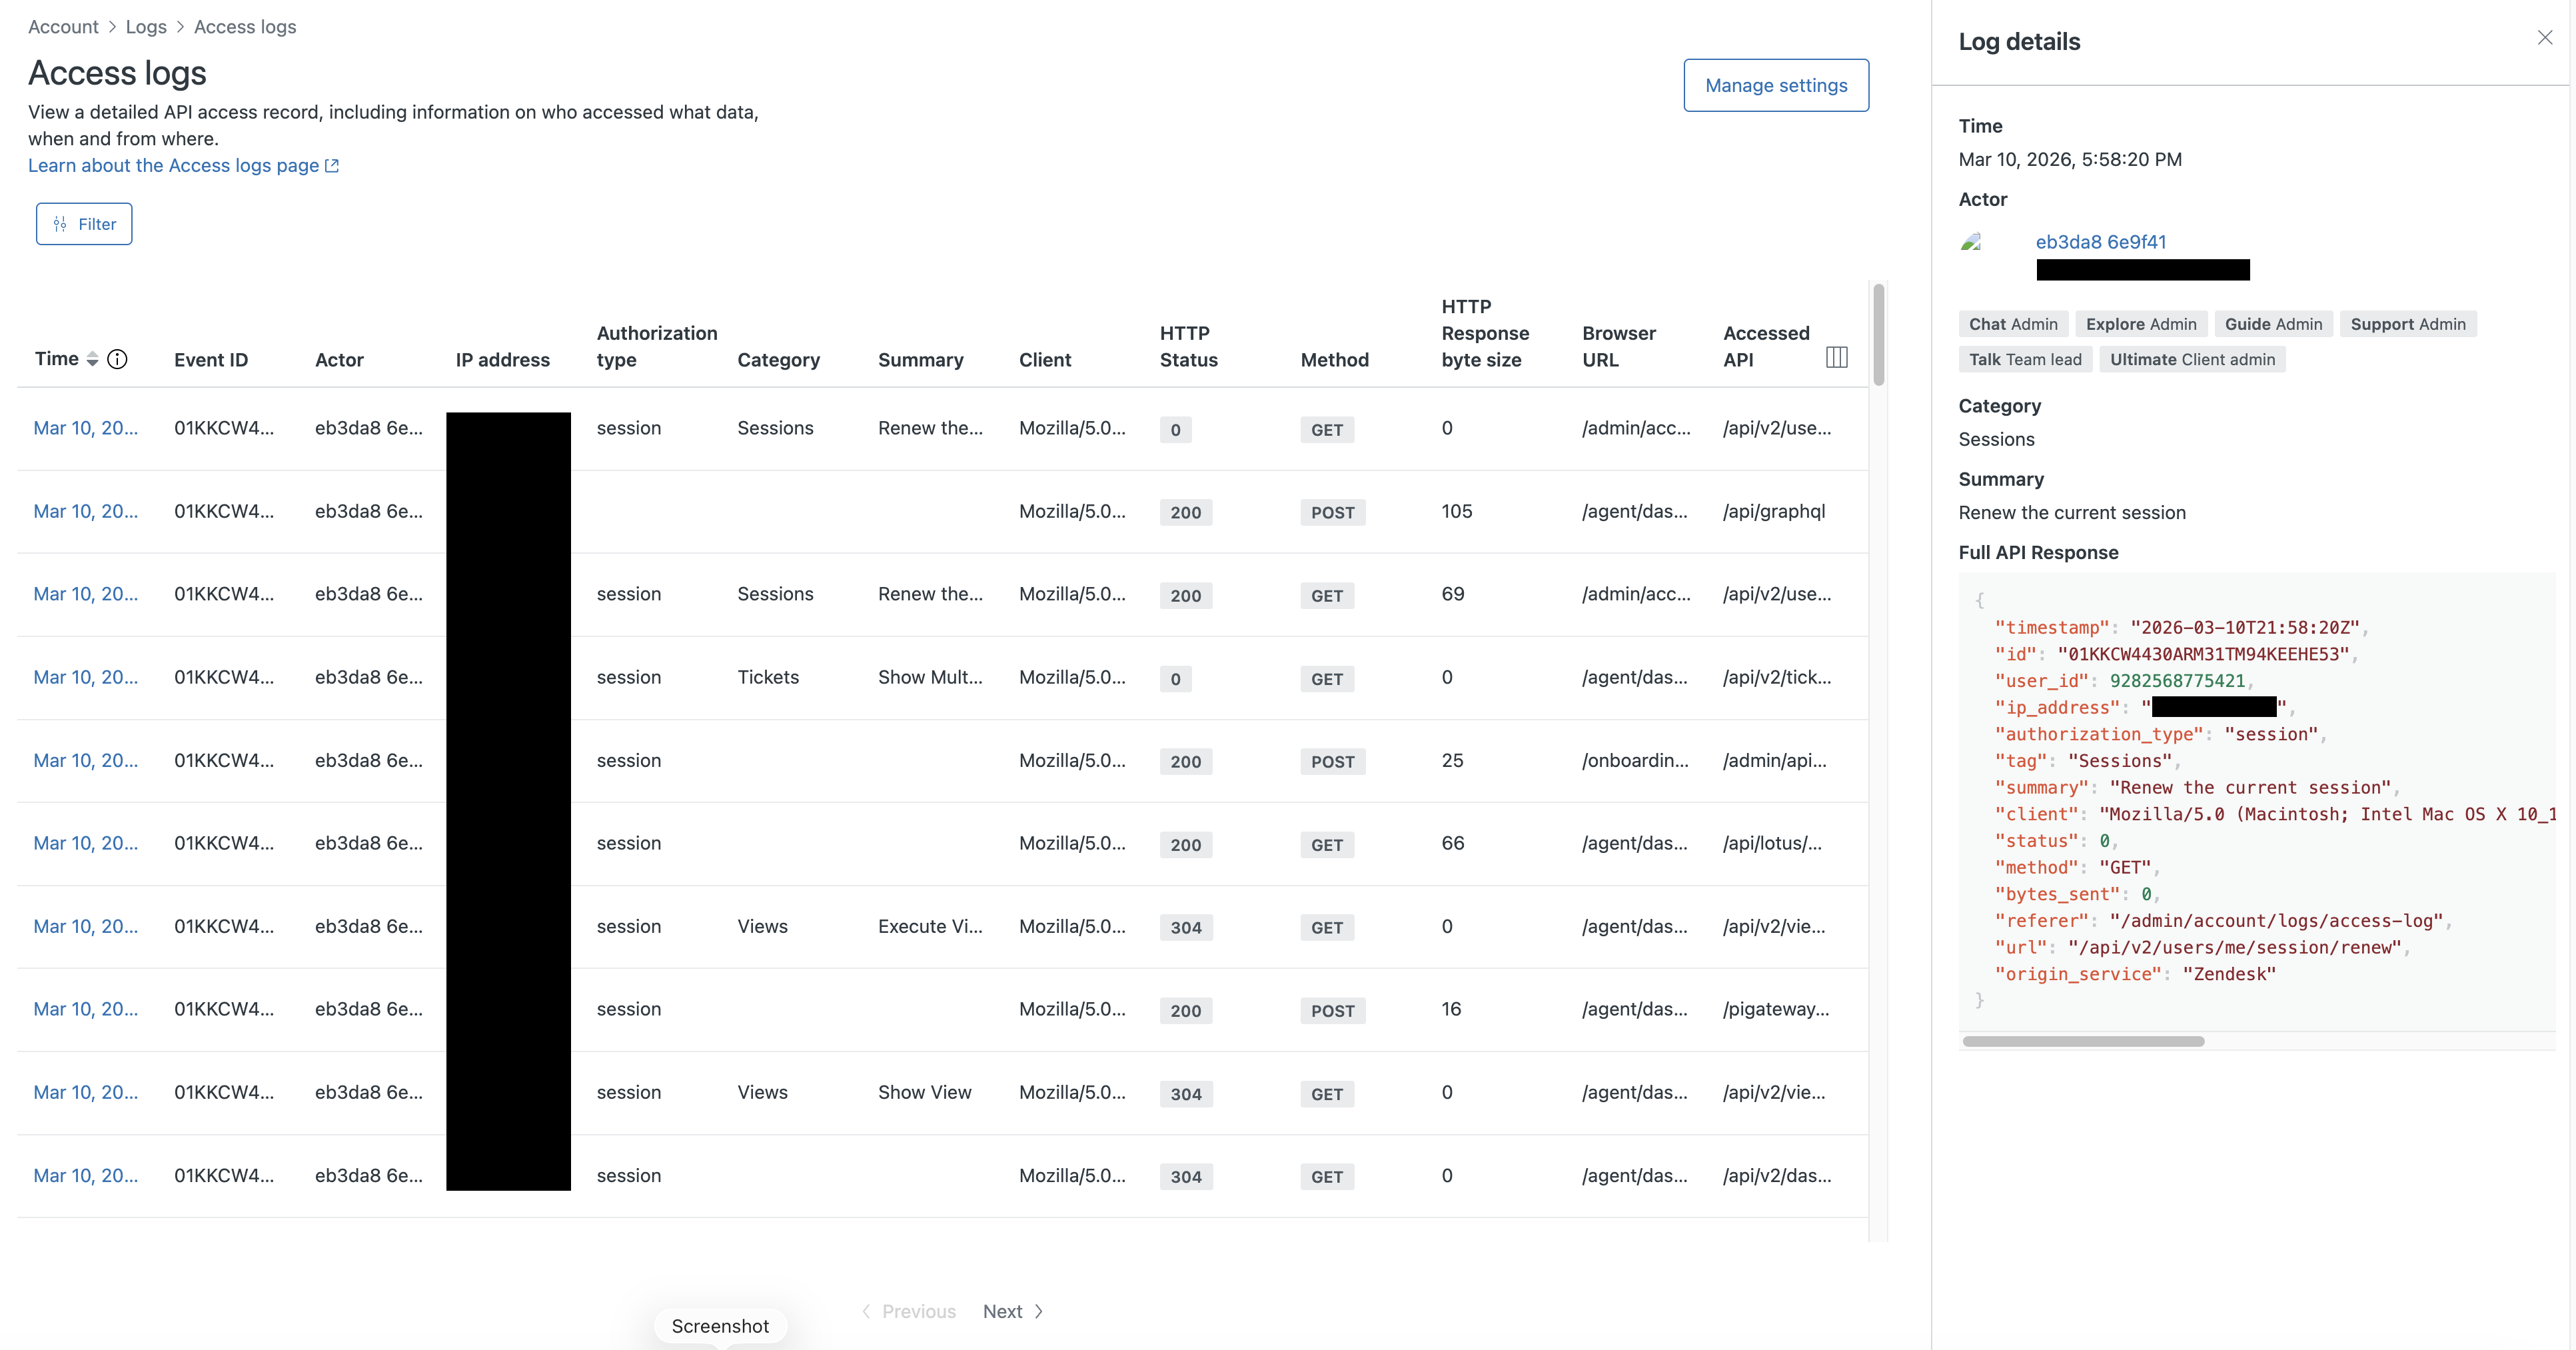2576x1350 pixels.
Task: Sort by Time using sort arrows
Action: coord(92,359)
